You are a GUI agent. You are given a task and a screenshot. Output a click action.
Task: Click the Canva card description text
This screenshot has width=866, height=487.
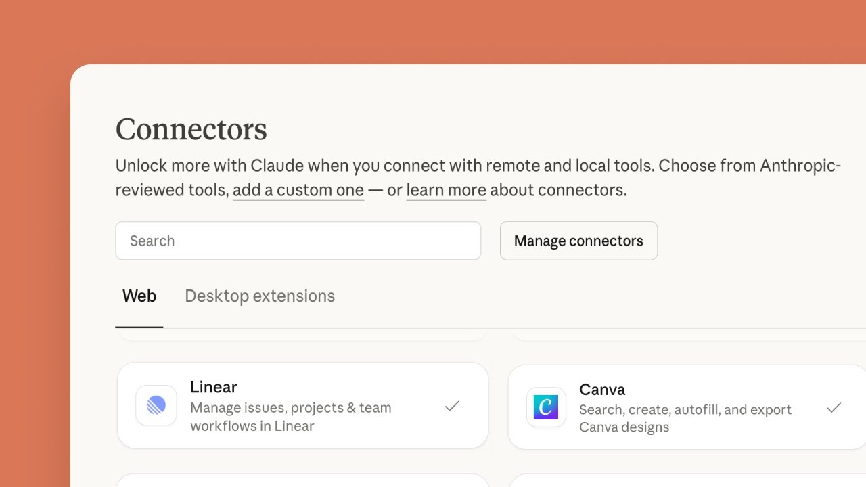pyautogui.click(x=685, y=417)
